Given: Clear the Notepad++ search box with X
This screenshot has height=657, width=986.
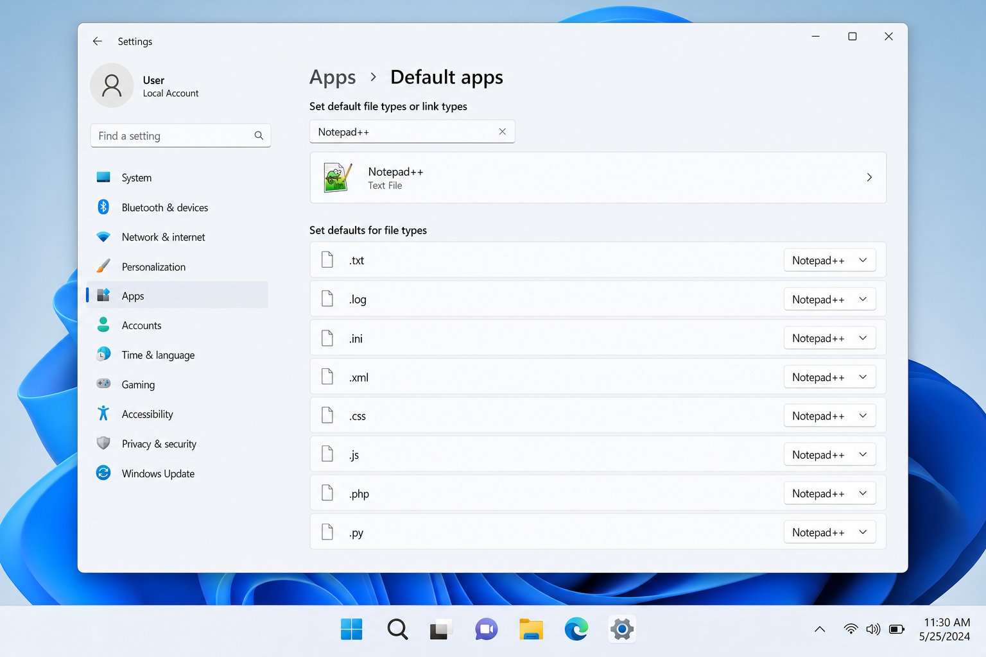Looking at the screenshot, I should (503, 132).
